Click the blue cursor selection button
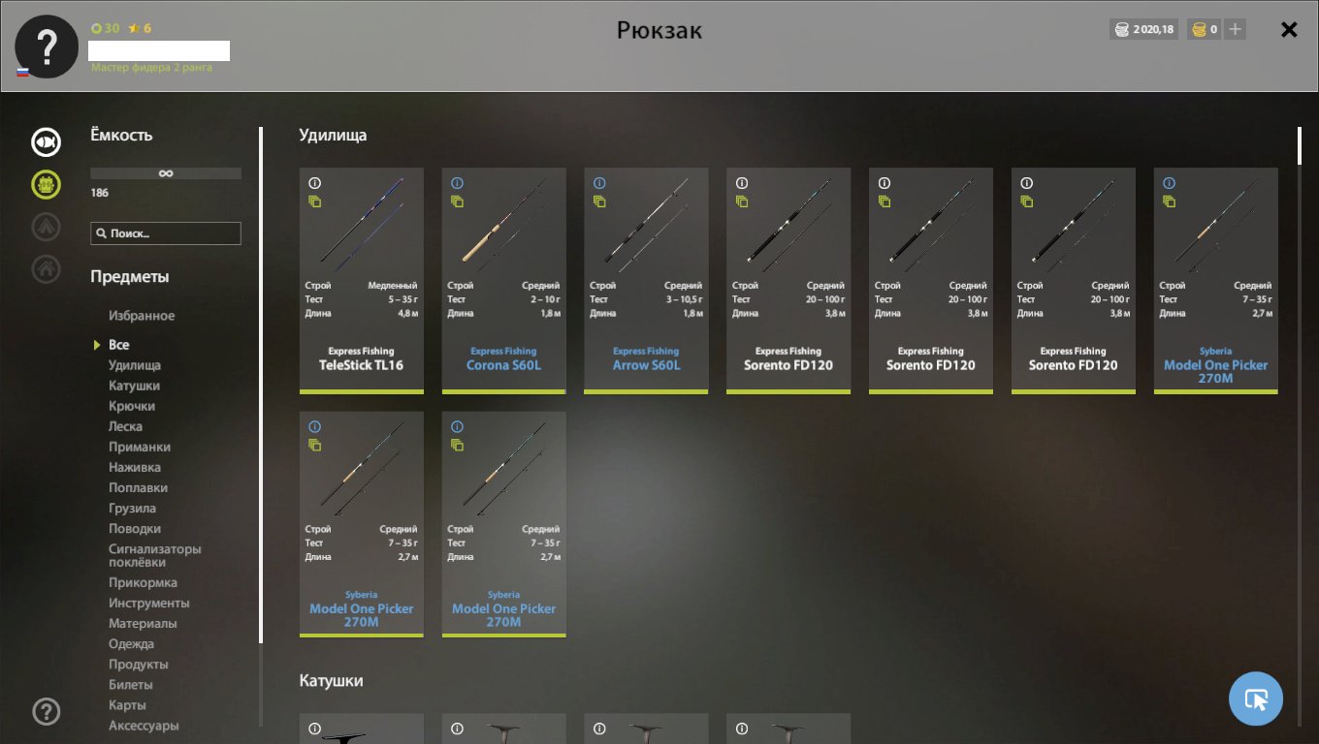1319x744 pixels. pyautogui.click(x=1255, y=698)
